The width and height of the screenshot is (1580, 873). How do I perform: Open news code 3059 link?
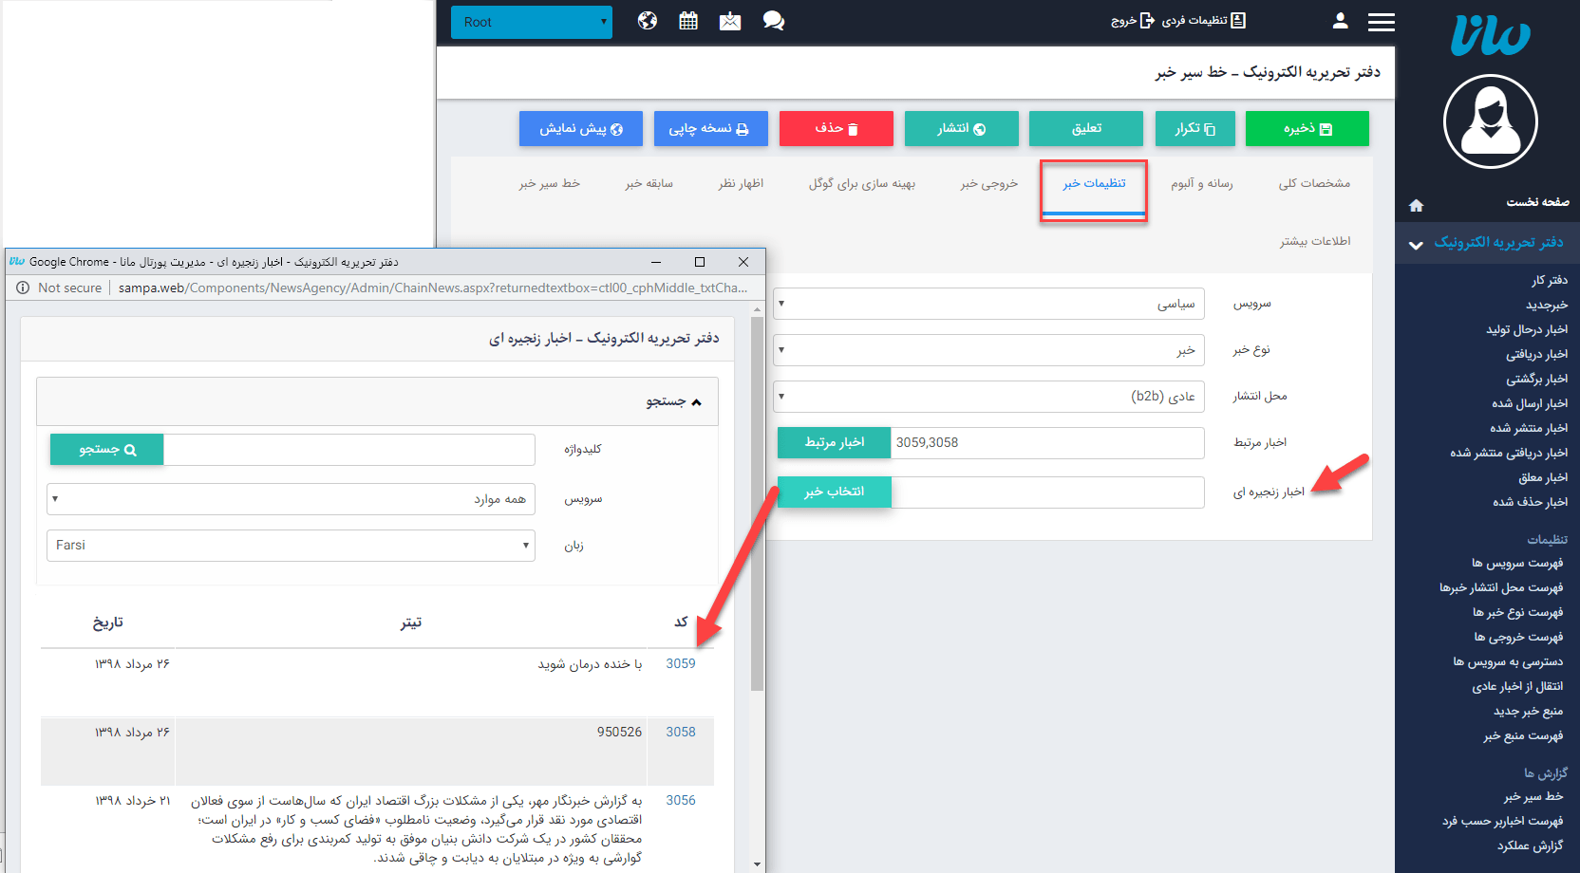click(680, 664)
